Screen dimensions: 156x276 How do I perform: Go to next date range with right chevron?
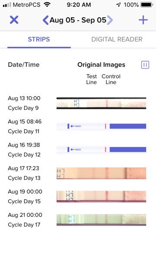coord(110,20)
